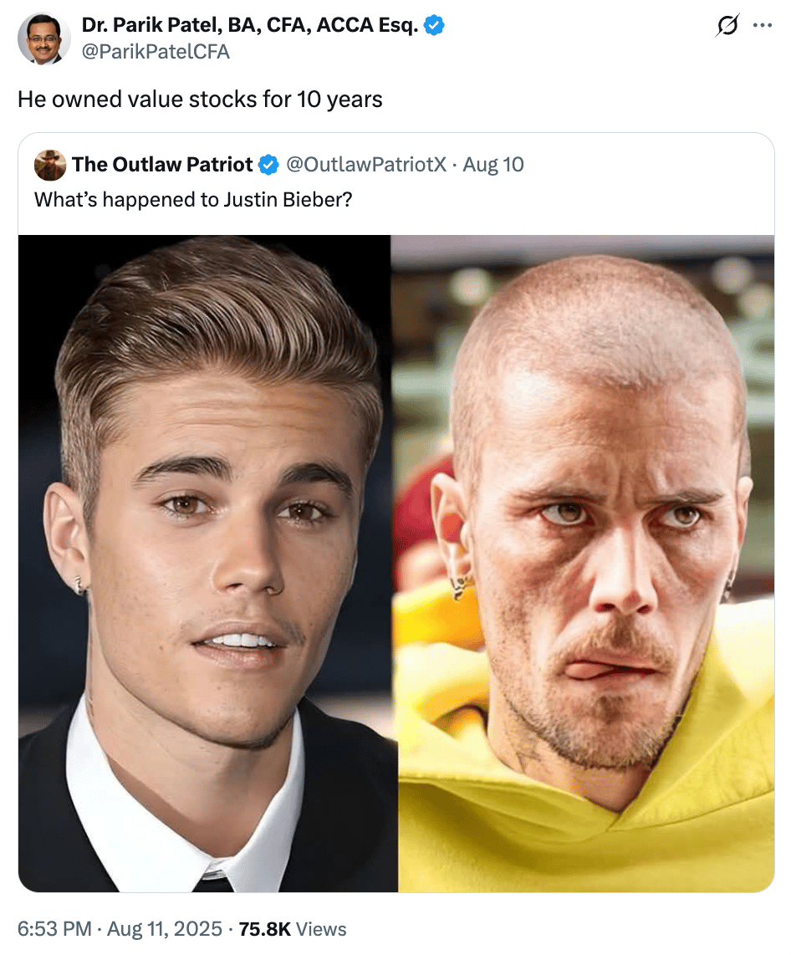Click the word Views after the count
Viewport: 791px width, 955px height.
click(x=321, y=929)
